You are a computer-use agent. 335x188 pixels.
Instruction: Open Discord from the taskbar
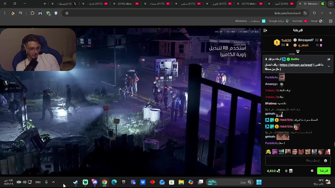[95, 182]
